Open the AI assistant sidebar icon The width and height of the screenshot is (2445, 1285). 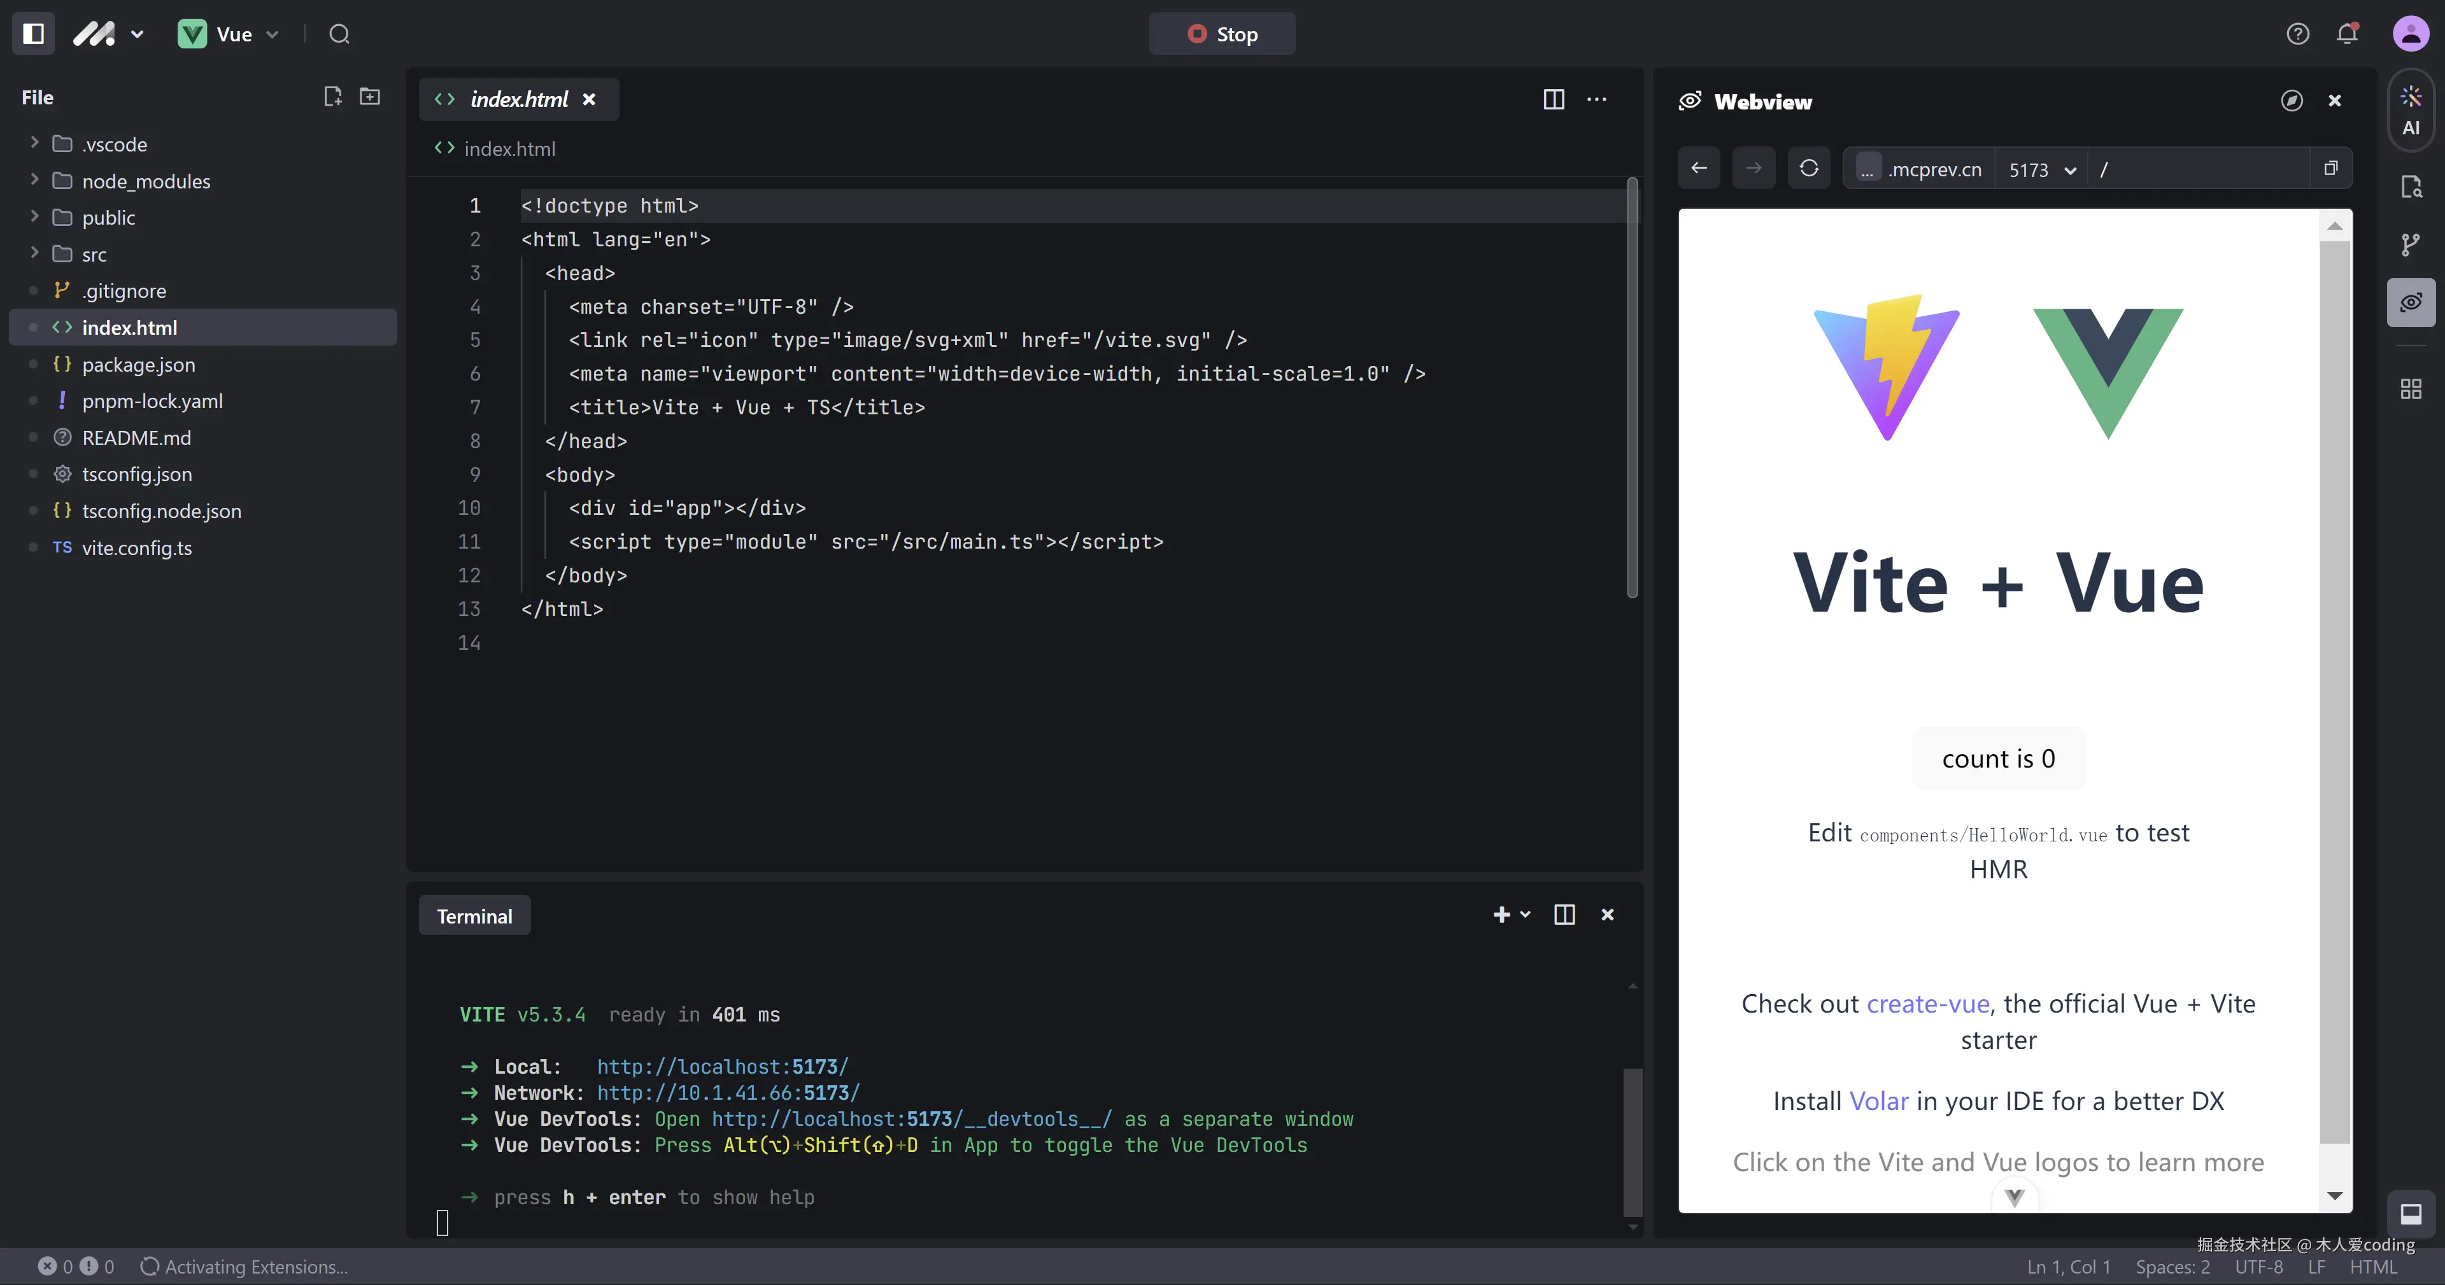click(x=2411, y=110)
